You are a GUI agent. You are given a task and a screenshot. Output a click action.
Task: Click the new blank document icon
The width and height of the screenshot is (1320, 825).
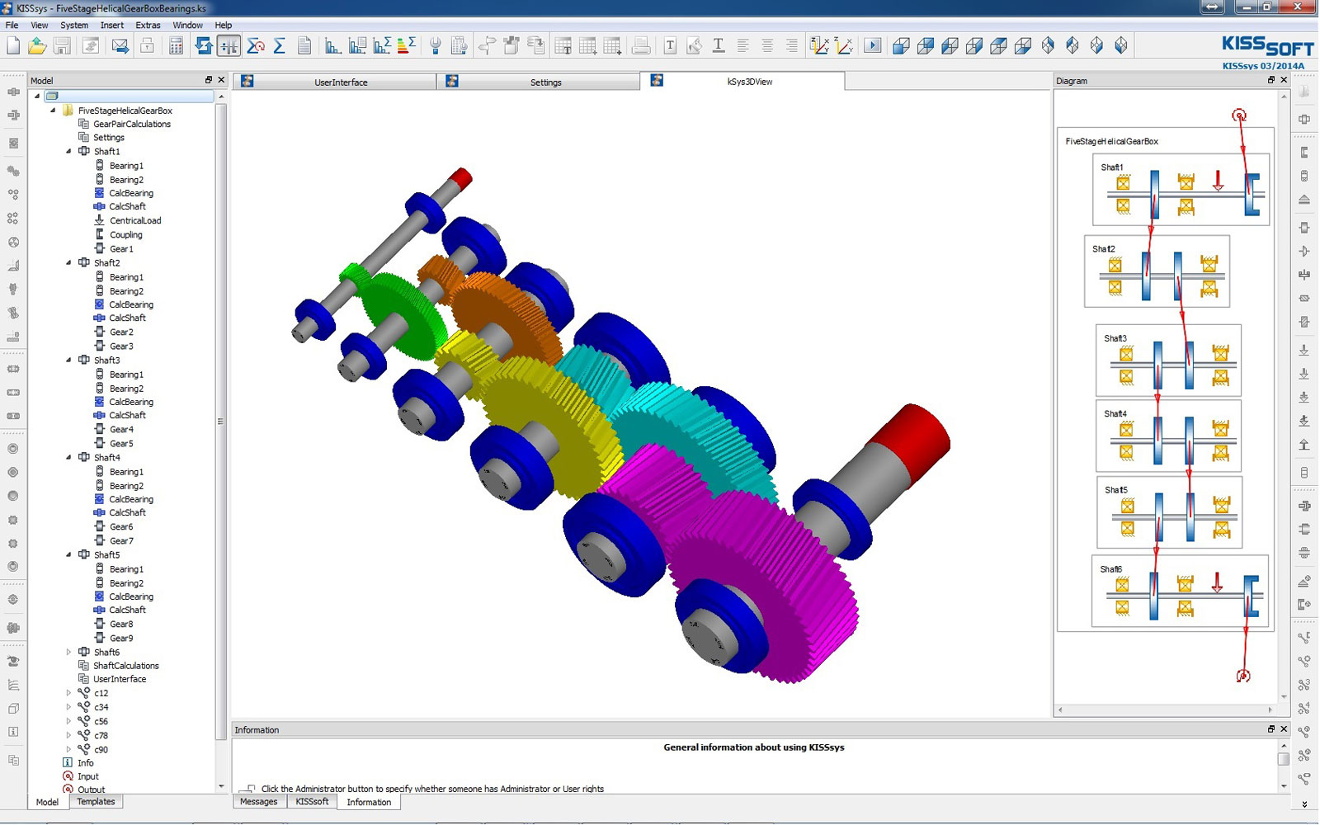tap(13, 46)
